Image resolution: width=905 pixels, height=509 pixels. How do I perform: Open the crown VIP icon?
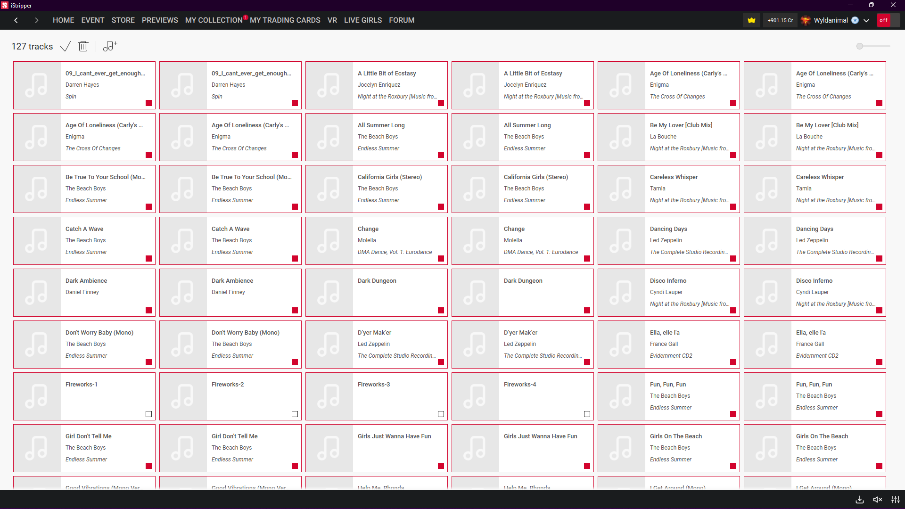[751, 20]
